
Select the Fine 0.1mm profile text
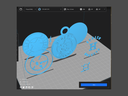pos(70,9)
